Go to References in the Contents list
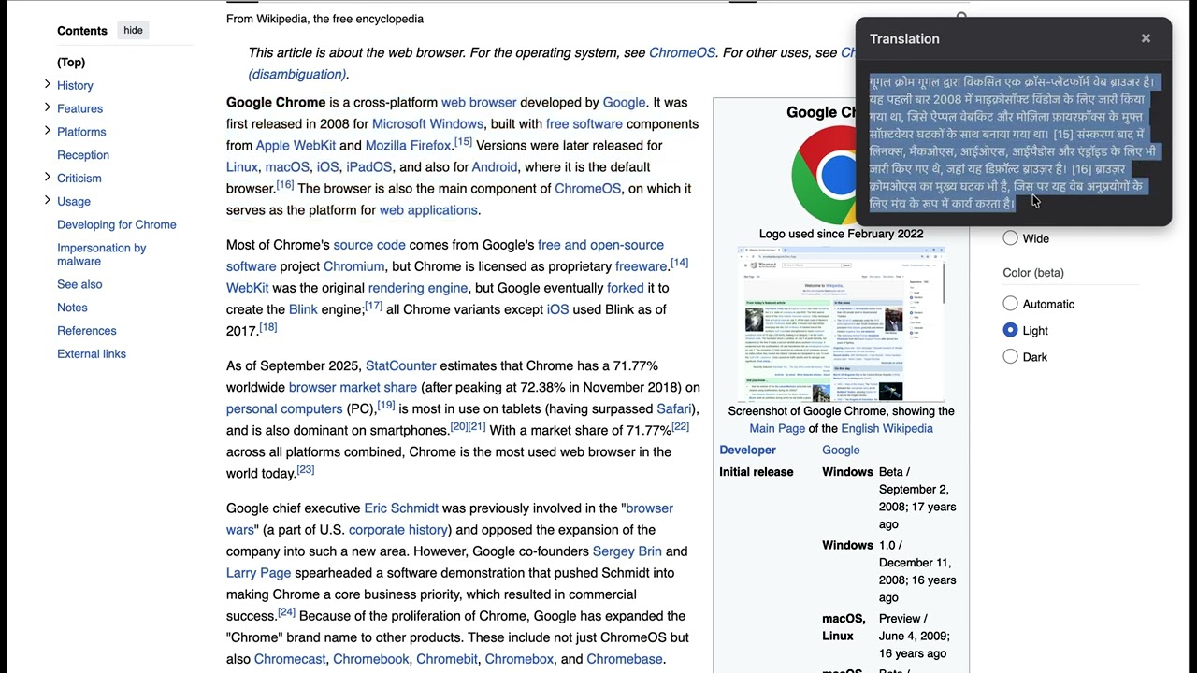This screenshot has width=1197, height=673. (87, 331)
